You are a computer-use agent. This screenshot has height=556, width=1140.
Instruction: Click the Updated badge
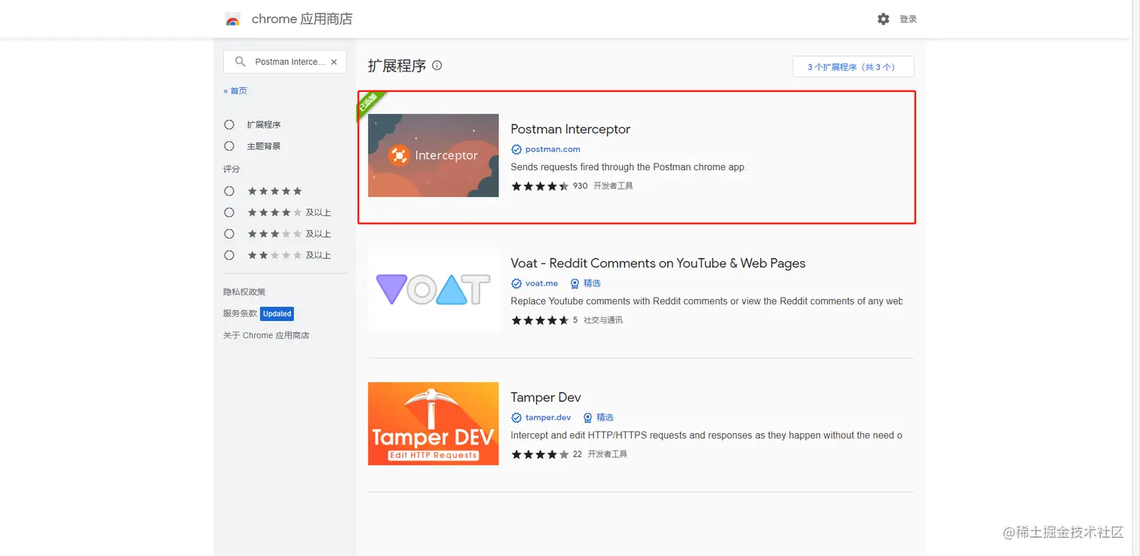277,313
